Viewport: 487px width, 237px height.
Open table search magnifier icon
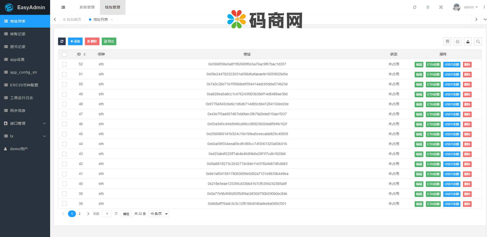coord(478,41)
